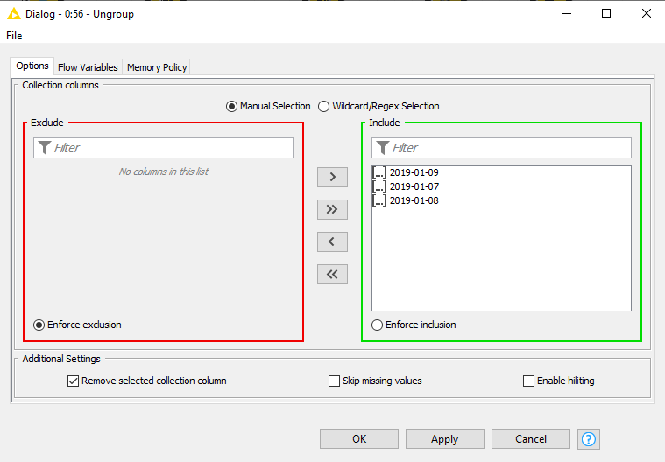Viewport: 665px width, 462px height.
Task: Select Enforce inclusion radio button
Action: point(378,325)
